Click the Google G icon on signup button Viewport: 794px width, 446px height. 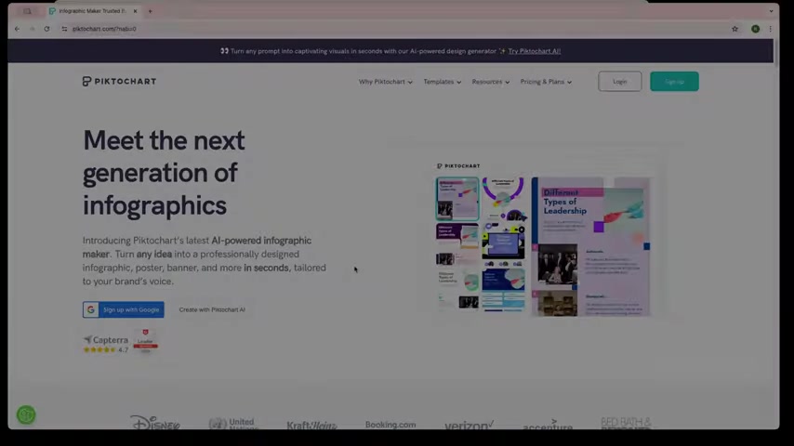click(x=90, y=309)
